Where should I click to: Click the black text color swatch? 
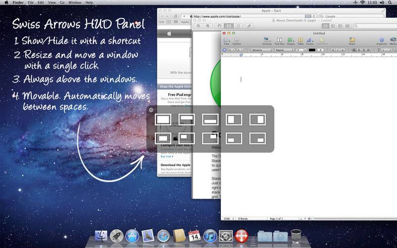(312, 50)
